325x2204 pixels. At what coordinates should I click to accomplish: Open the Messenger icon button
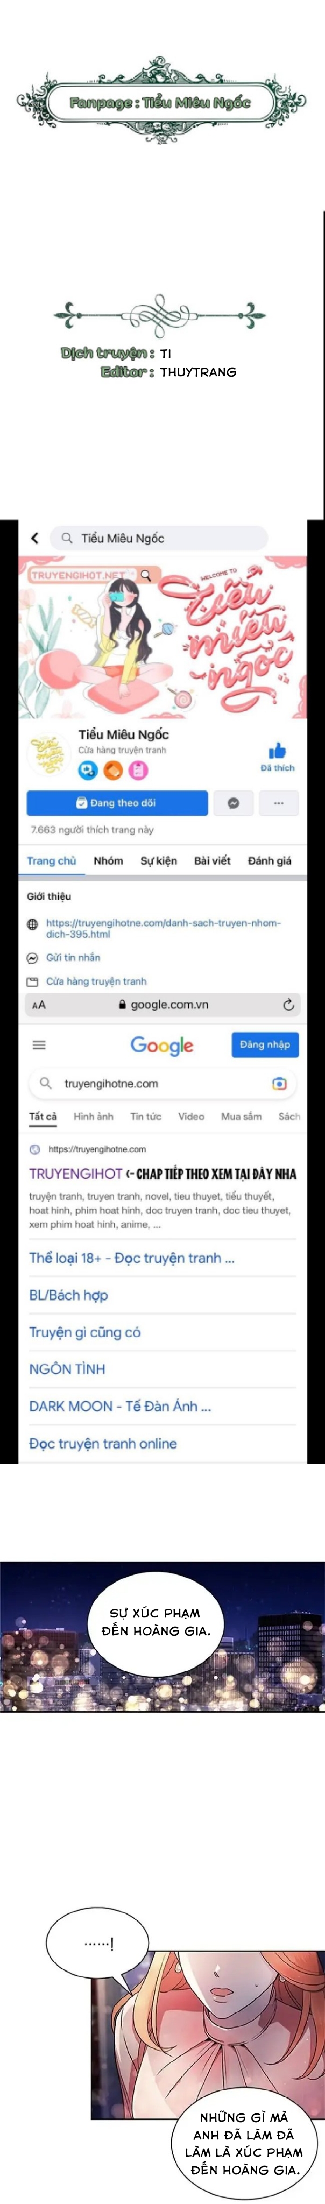pos(232,802)
